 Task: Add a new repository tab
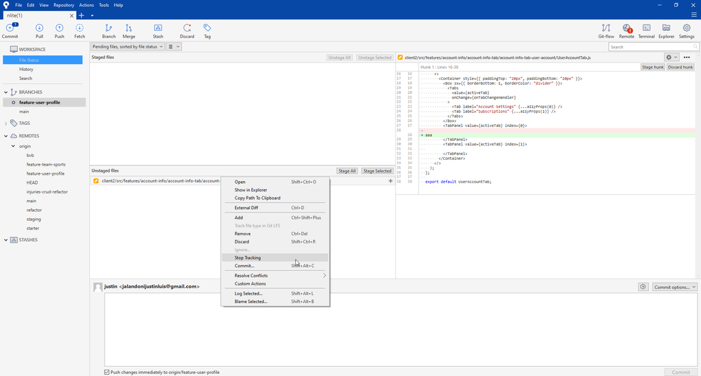click(81, 15)
